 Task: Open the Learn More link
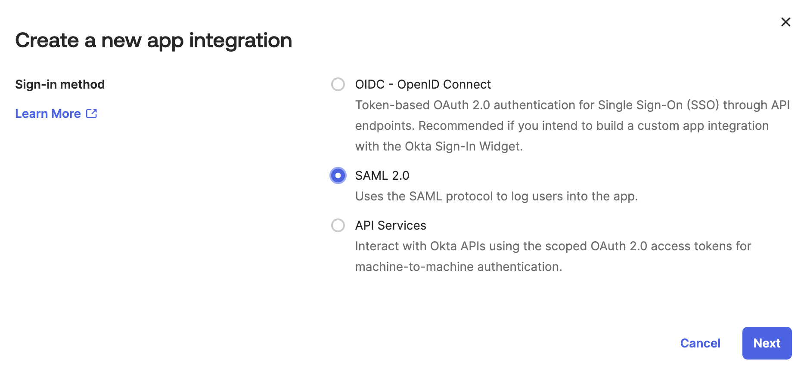click(x=48, y=114)
